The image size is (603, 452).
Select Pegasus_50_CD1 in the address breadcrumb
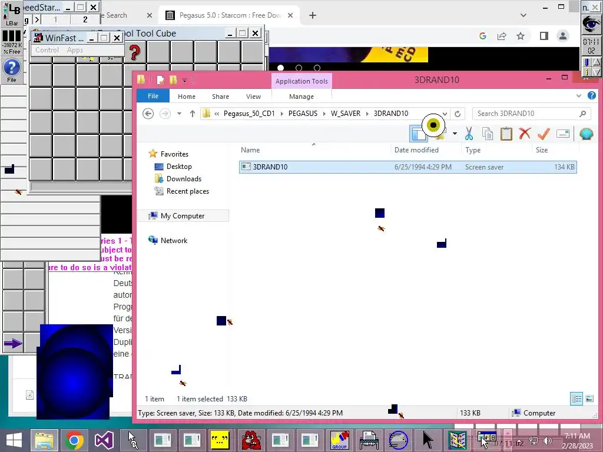pos(249,114)
